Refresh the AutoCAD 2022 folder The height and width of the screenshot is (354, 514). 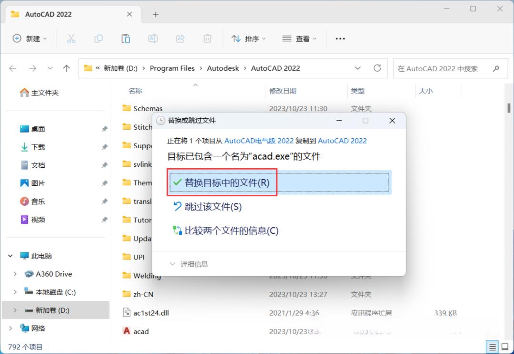coord(377,68)
